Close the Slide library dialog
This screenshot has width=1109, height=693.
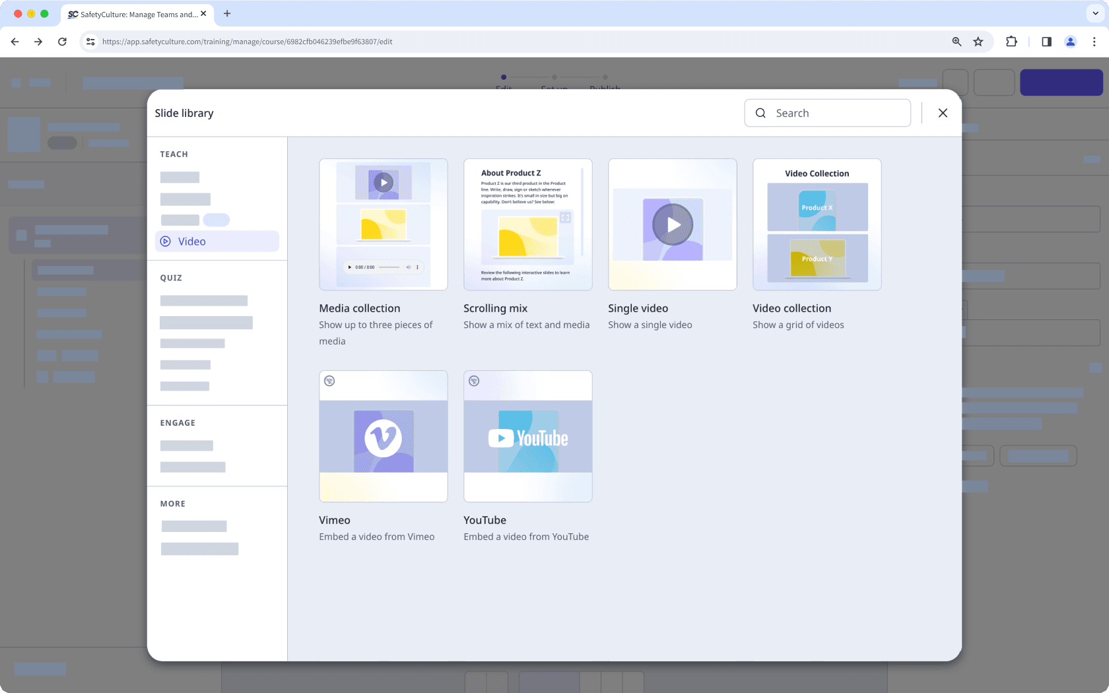point(943,113)
